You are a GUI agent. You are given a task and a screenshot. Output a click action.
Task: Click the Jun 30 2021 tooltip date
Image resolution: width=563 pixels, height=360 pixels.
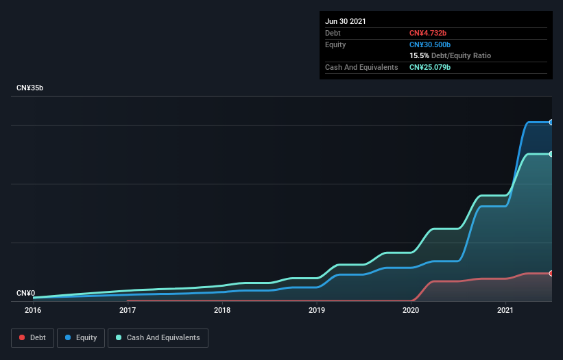coord(346,21)
